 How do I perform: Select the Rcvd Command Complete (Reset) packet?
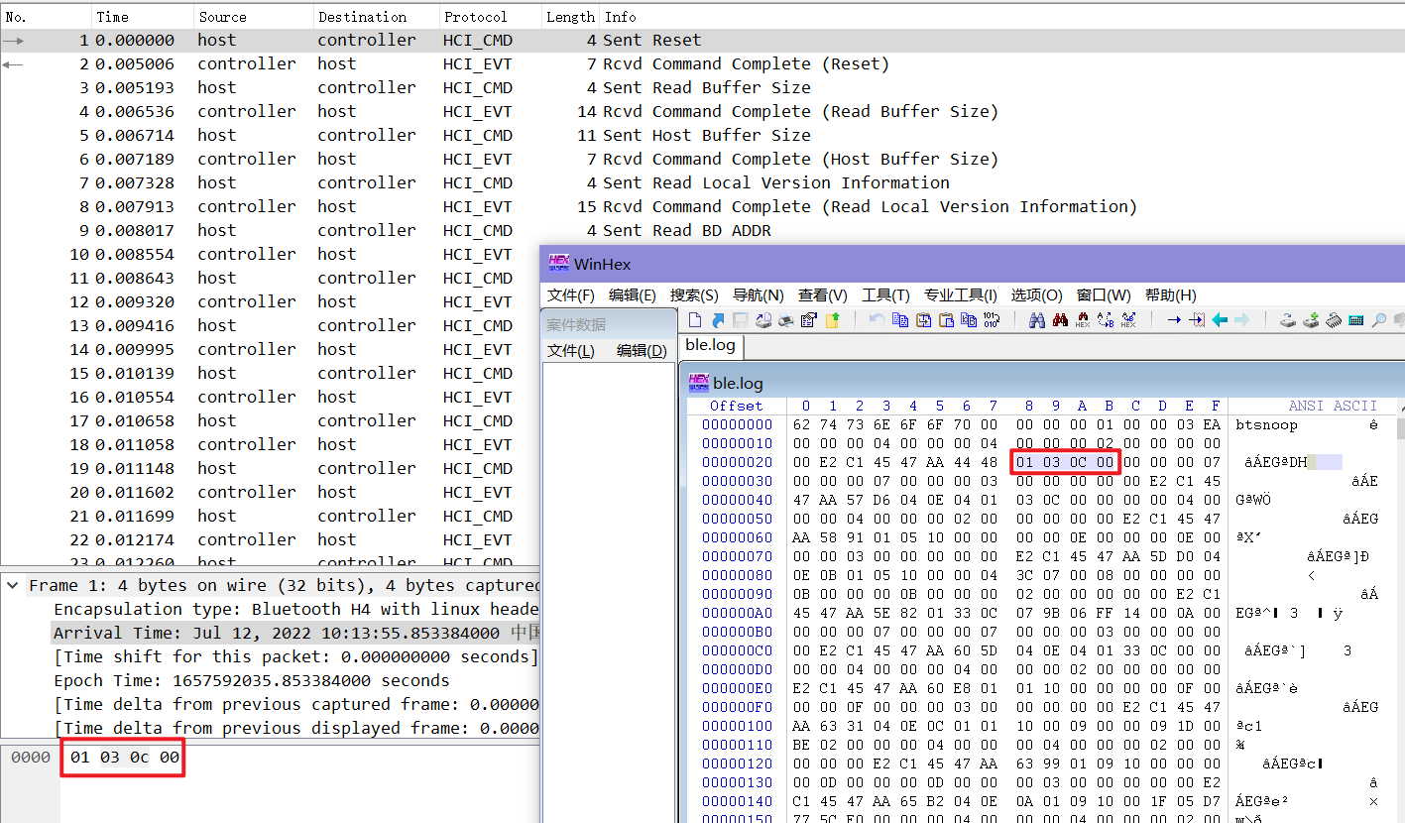702,63
